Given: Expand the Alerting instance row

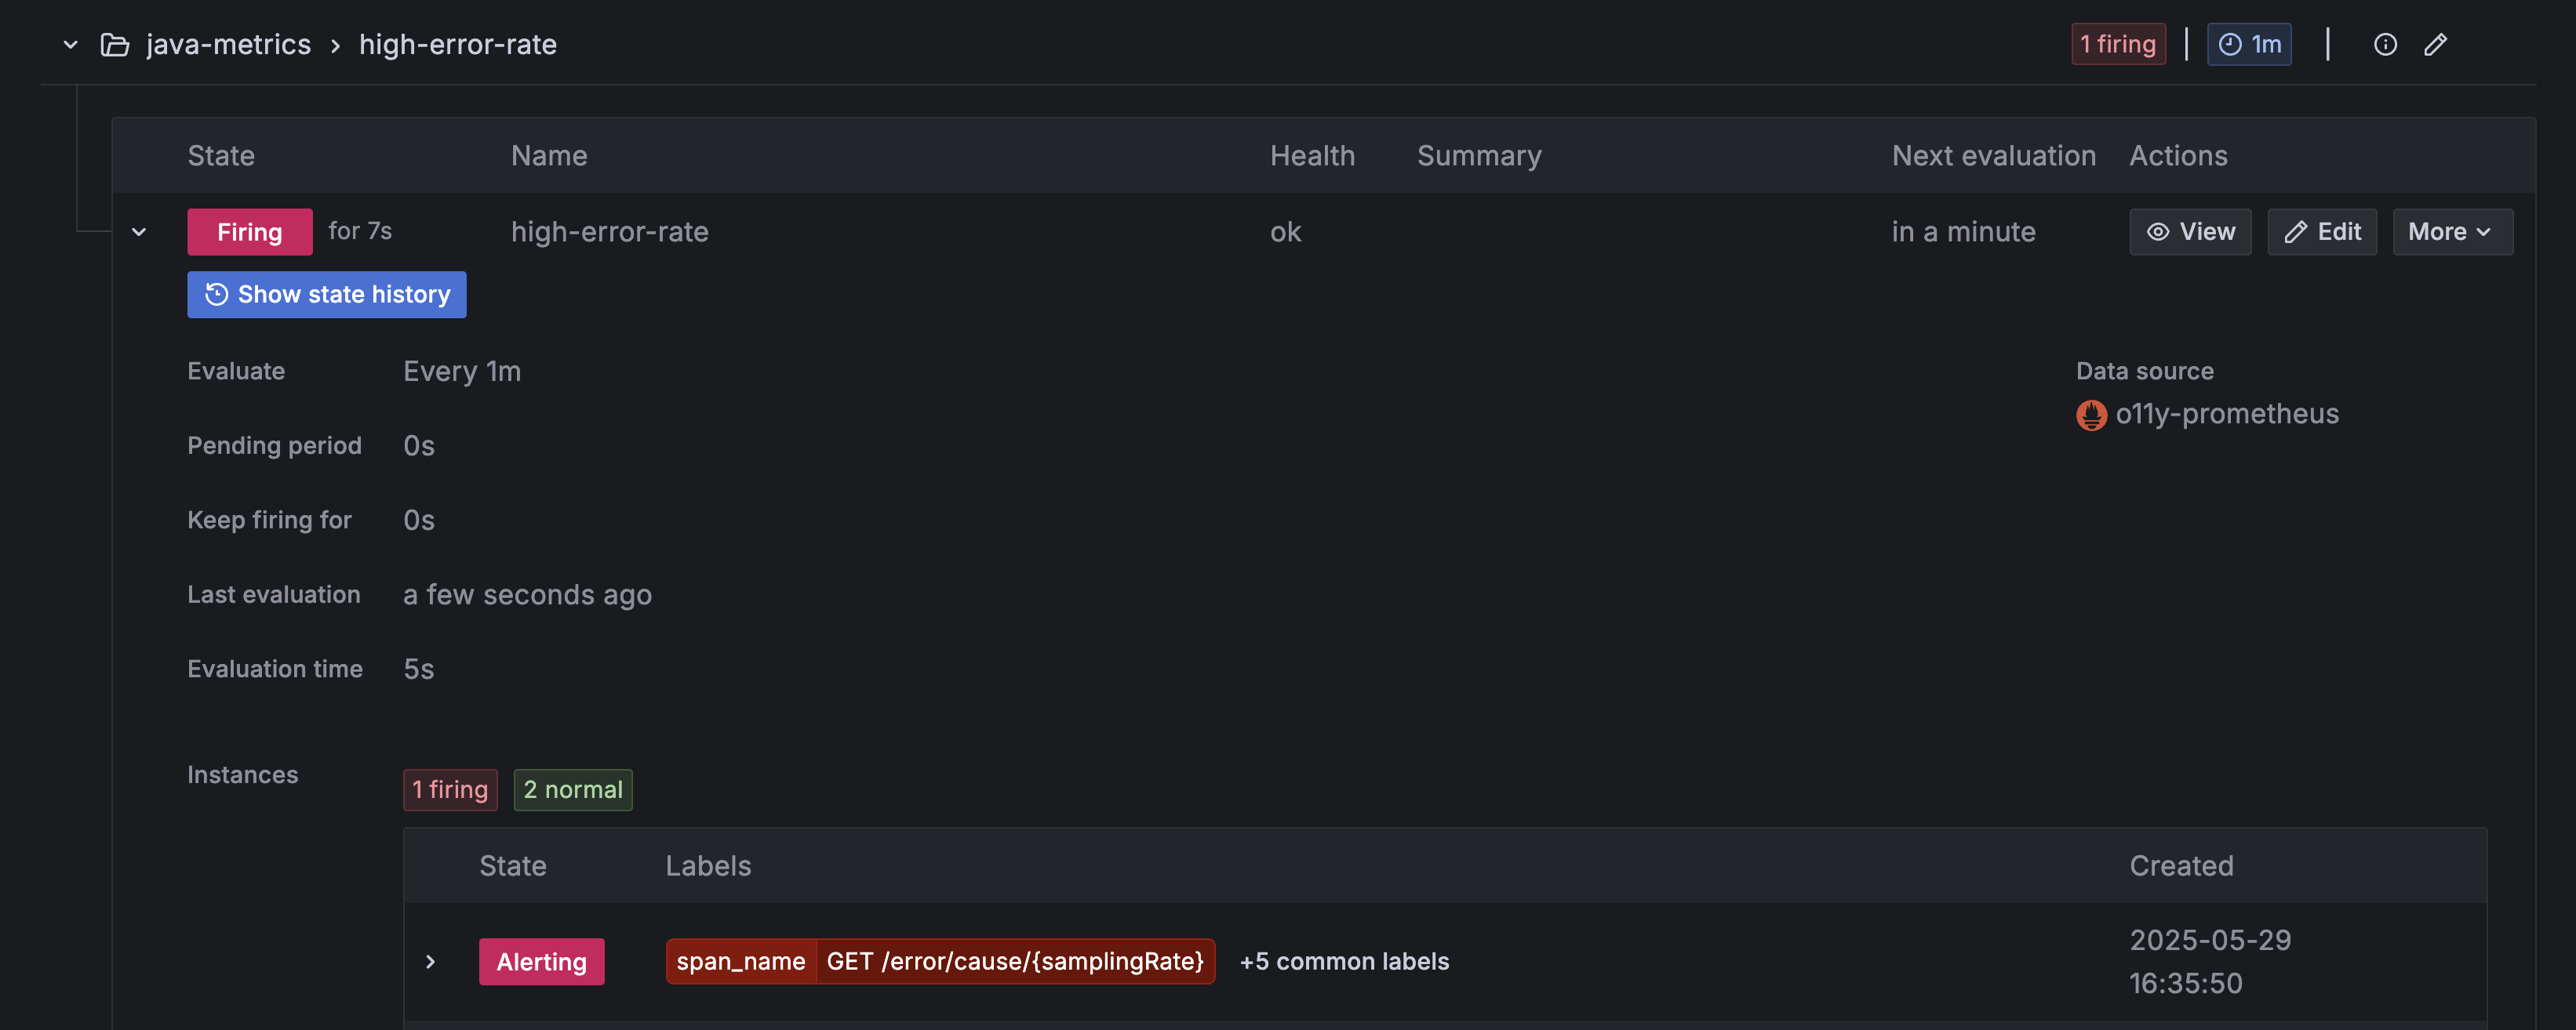Looking at the screenshot, I should (x=431, y=961).
